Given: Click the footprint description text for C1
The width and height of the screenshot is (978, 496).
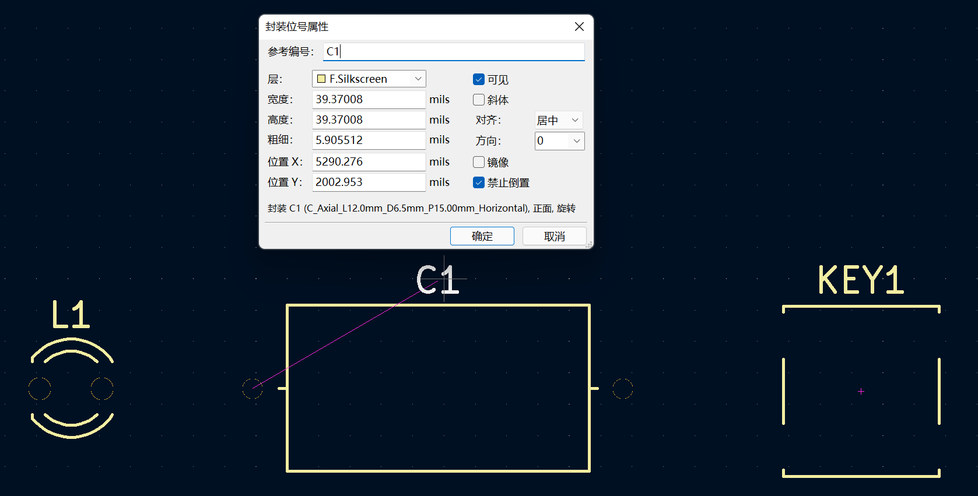Looking at the screenshot, I should coord(422,208).
